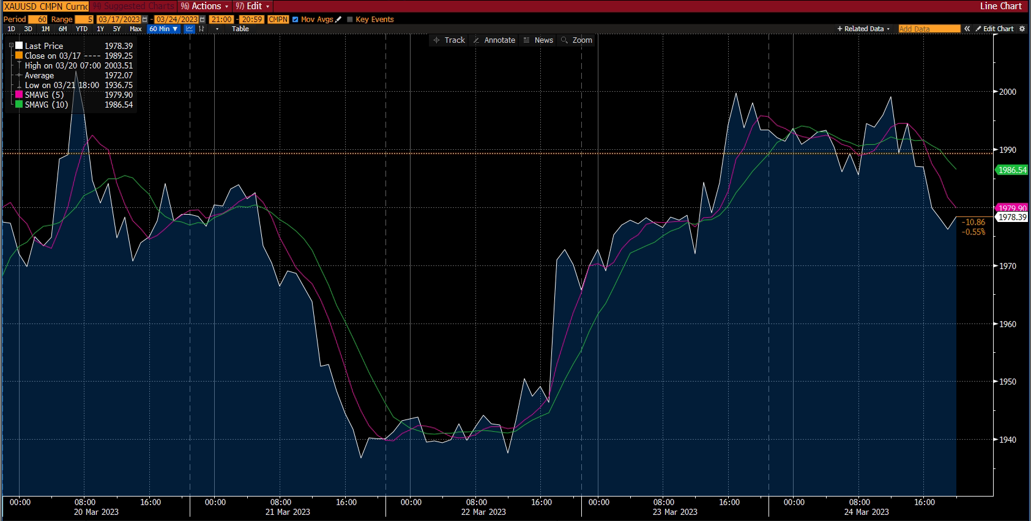This screenshot has width=1031, height=521.
Task: Switch to Table view
Action: coord(240,29)
